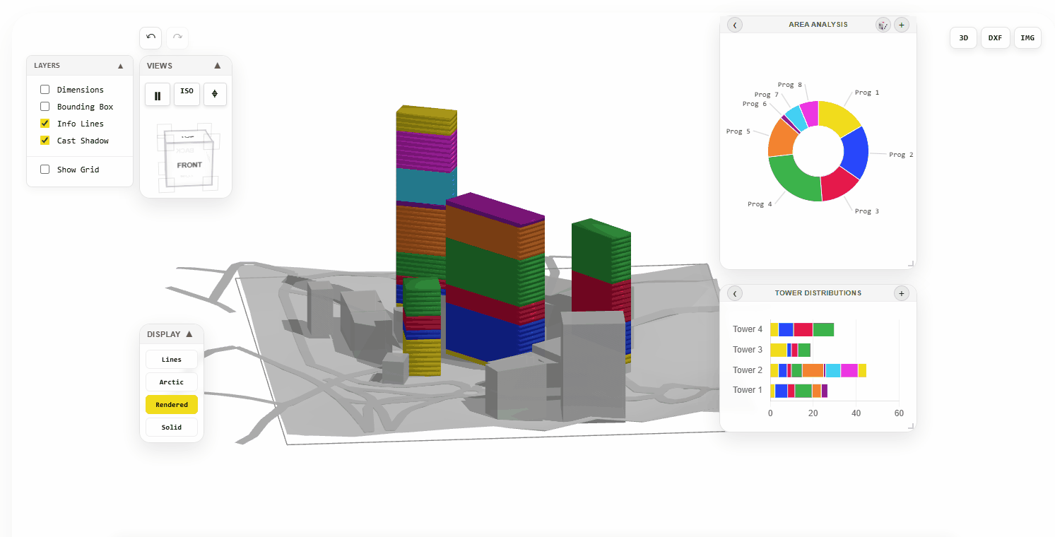Click the dice icon in Area Analysis
This screenshot has height=537, width=1055.
pyautogui.click(x=883, y=25)
